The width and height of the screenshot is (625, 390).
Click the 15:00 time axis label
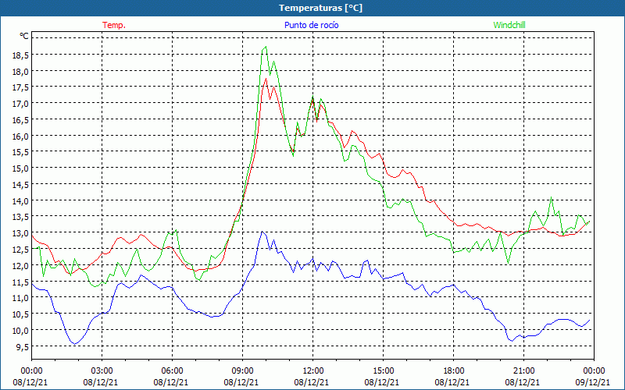click(x=383, y=371)
